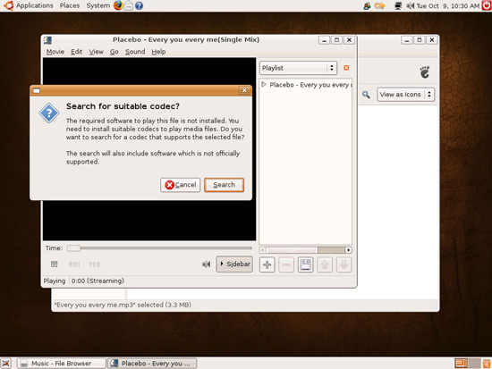Click the 0:00 (Streaming) status text

click(x=98, y=281)
